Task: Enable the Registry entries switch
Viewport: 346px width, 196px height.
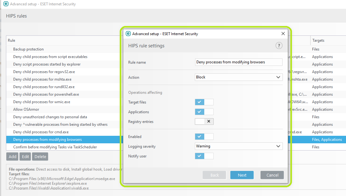Action: click(204, 121)
